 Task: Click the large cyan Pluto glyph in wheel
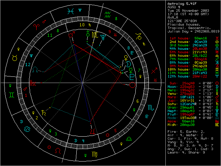(132, 77)
